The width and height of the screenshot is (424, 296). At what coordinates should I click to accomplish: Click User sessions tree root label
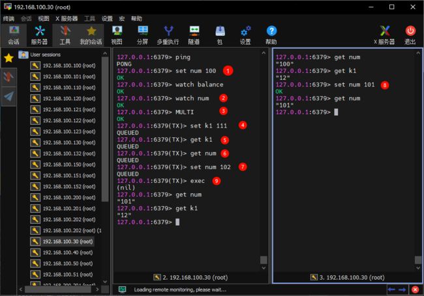point(46,55)
